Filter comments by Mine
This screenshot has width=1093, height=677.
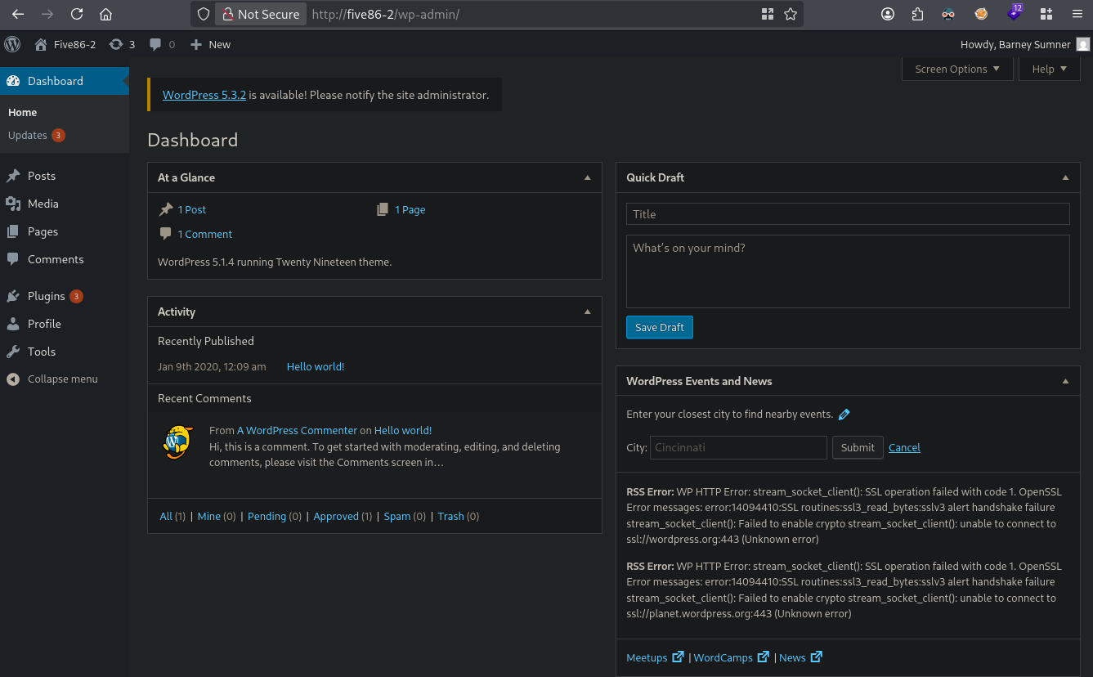click(x=209, y=516)
